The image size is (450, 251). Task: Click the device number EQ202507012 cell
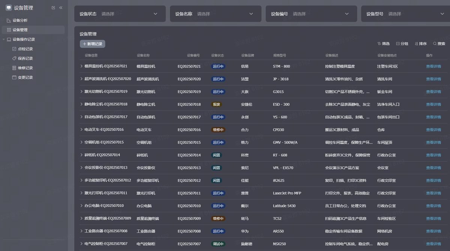click(189, 180)
